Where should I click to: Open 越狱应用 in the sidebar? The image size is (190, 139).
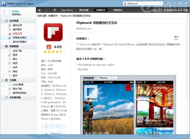(17, 25)
